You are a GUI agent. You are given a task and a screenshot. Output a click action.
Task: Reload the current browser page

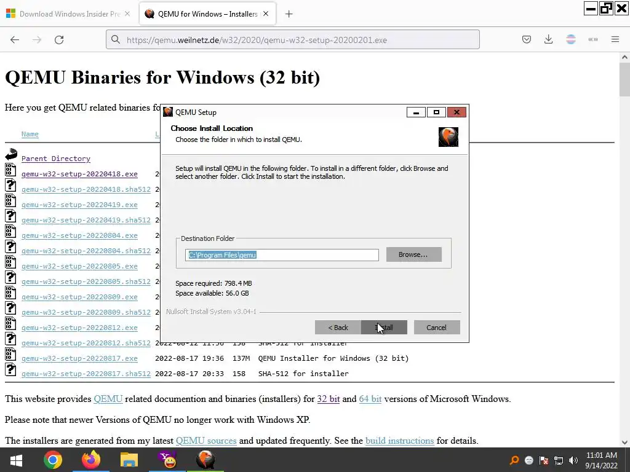[59, 40]
